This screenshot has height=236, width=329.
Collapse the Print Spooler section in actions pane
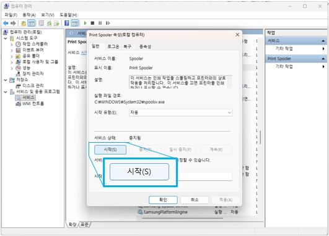(x=323, y=59)
